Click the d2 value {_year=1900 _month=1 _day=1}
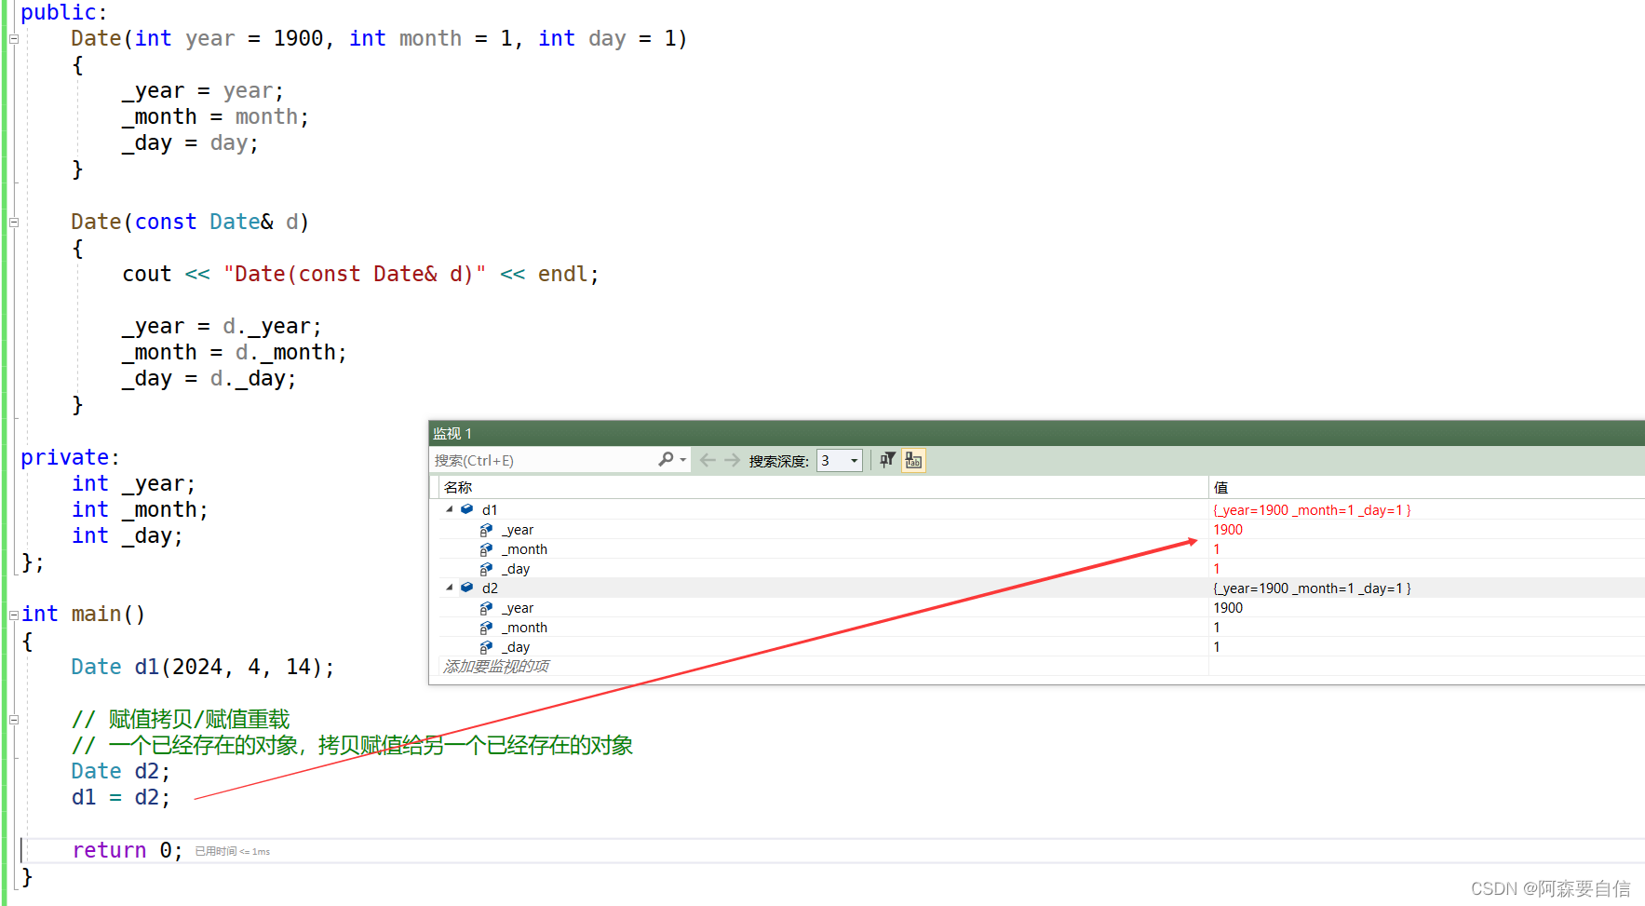This screenshot has height=906, width=1645. point(1312,588)
